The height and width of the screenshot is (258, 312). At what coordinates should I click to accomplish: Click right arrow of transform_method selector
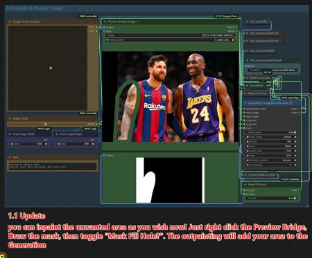click(x=295, y=160)
